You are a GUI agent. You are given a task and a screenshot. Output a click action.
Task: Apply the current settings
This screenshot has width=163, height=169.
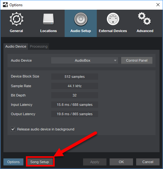coord(95,162)
